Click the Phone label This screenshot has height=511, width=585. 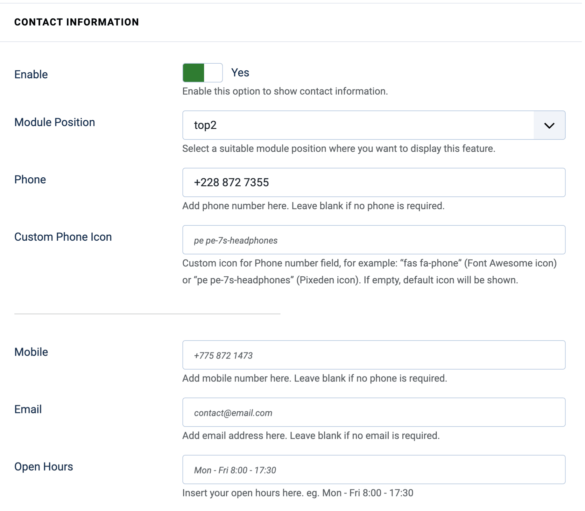click(30, 179)
